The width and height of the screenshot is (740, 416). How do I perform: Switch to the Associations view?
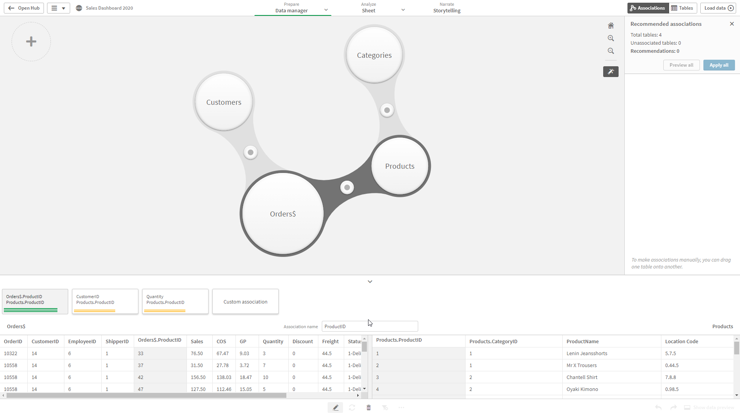[647, 8]
